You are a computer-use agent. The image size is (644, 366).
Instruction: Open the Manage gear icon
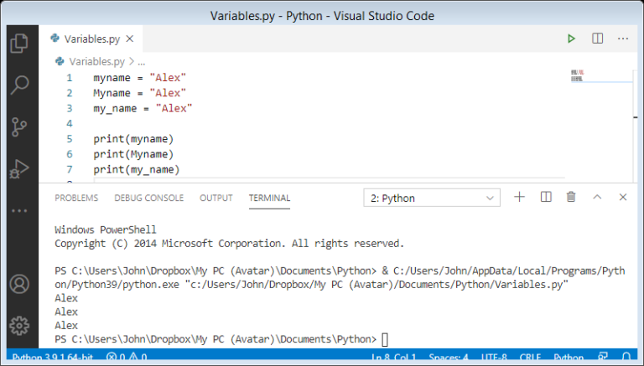click(18, 325)
